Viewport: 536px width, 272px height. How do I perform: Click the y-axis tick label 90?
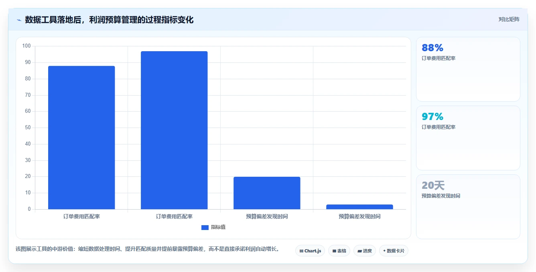point(28,62)
